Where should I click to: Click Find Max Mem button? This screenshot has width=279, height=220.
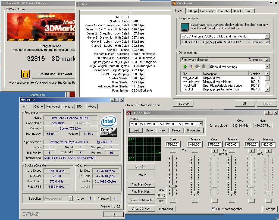point(141,191)
